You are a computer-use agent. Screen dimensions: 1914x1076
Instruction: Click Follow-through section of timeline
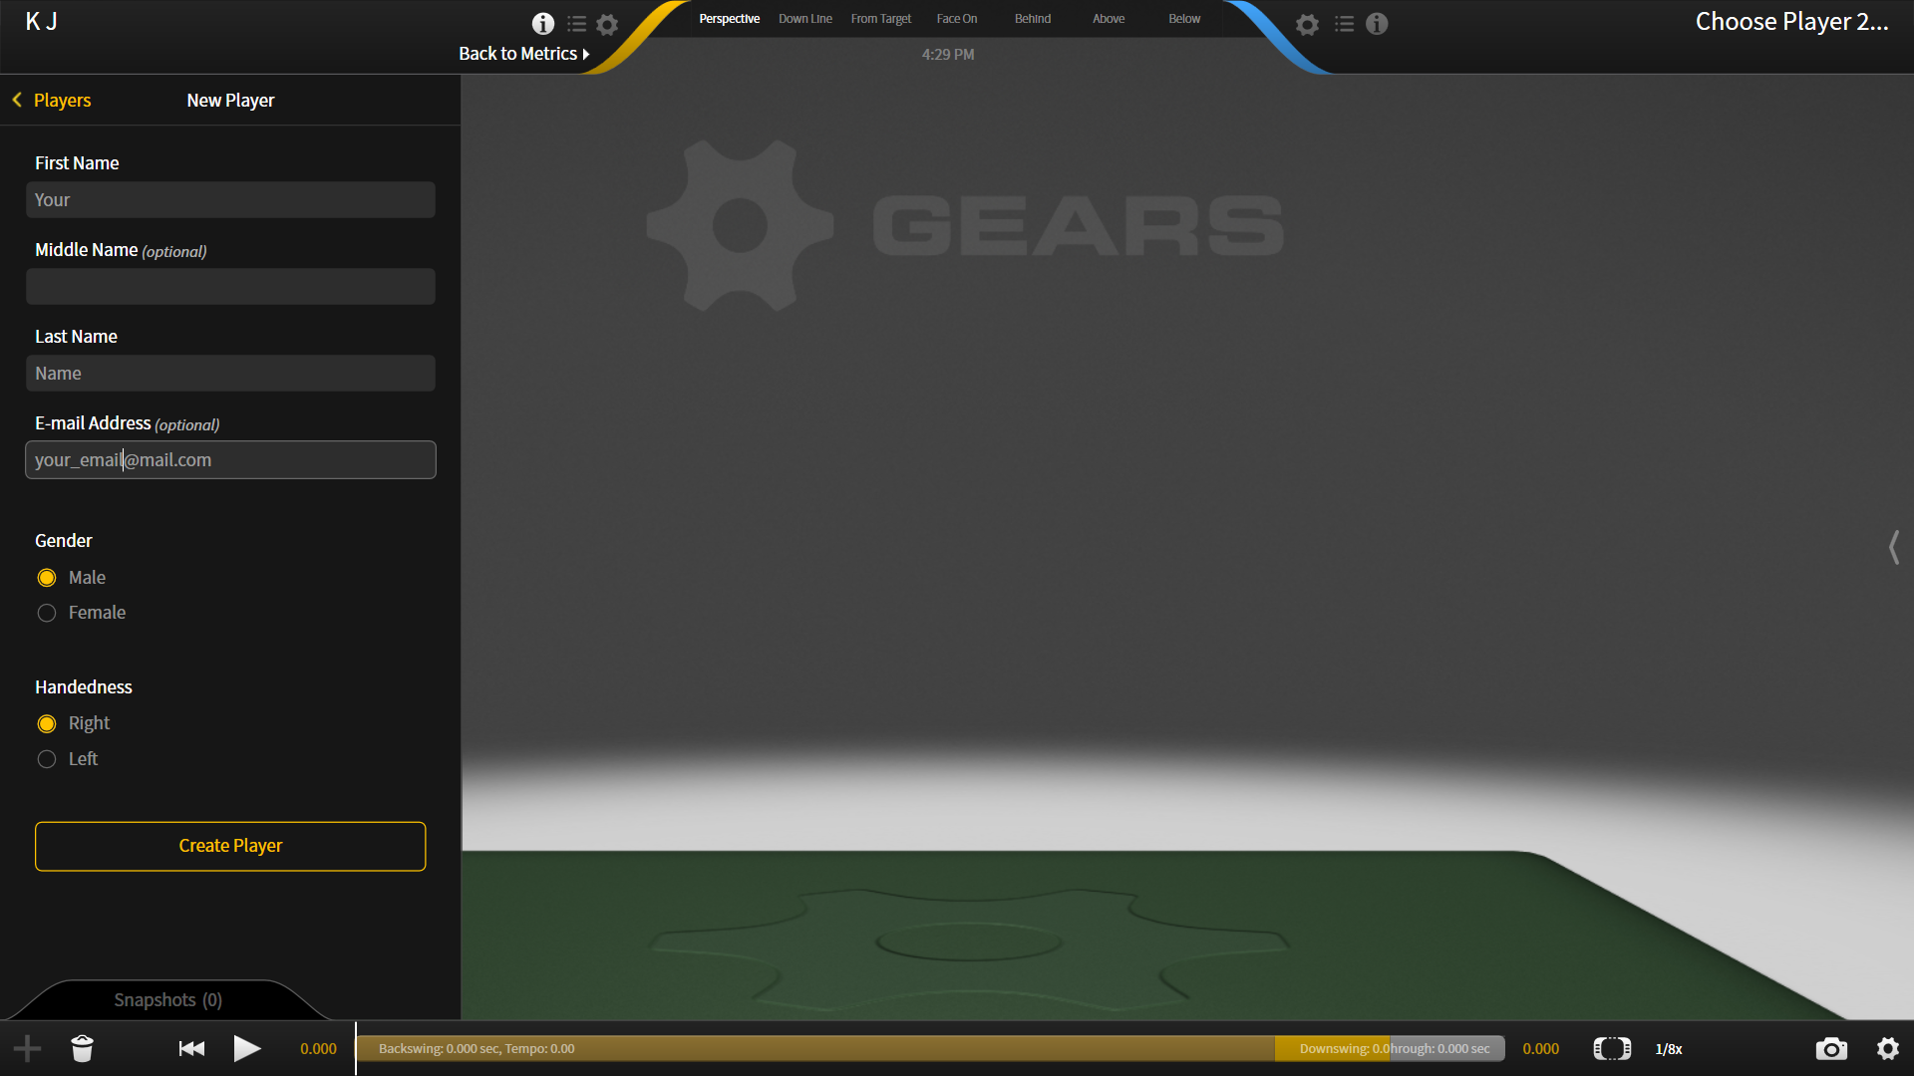coord(1447,1048)
